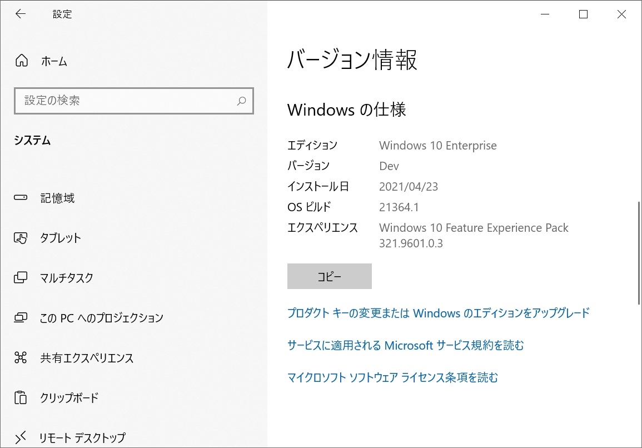Minimize the 設定 window
Viewport: 642px width, 448px height.
(545, 14)
